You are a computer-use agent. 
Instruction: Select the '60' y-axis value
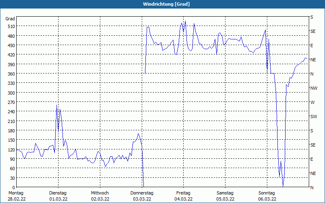pyautogui.click(x=13, y=168)
